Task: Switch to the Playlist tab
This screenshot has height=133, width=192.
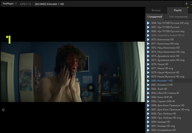Action: 178,10
